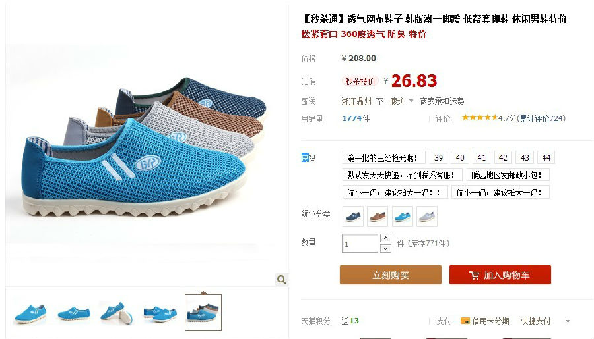Select shoe size 39

coord(439,157)
